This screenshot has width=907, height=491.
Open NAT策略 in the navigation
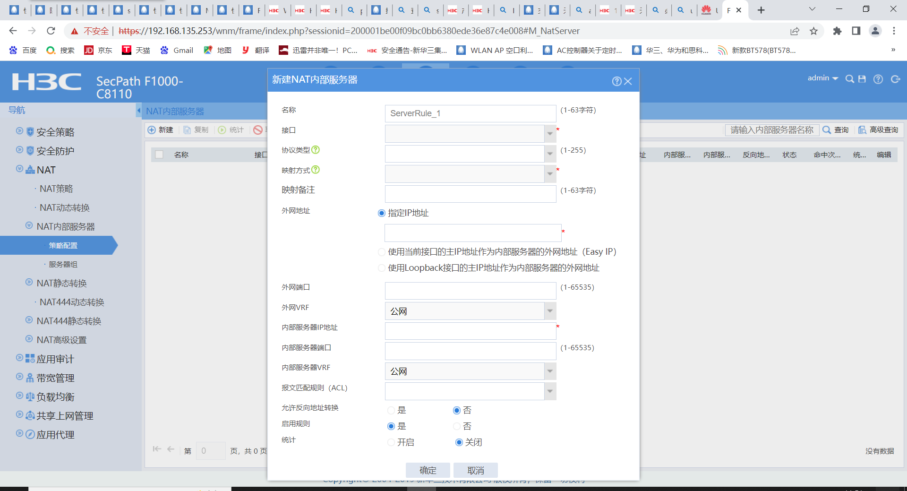56,189
